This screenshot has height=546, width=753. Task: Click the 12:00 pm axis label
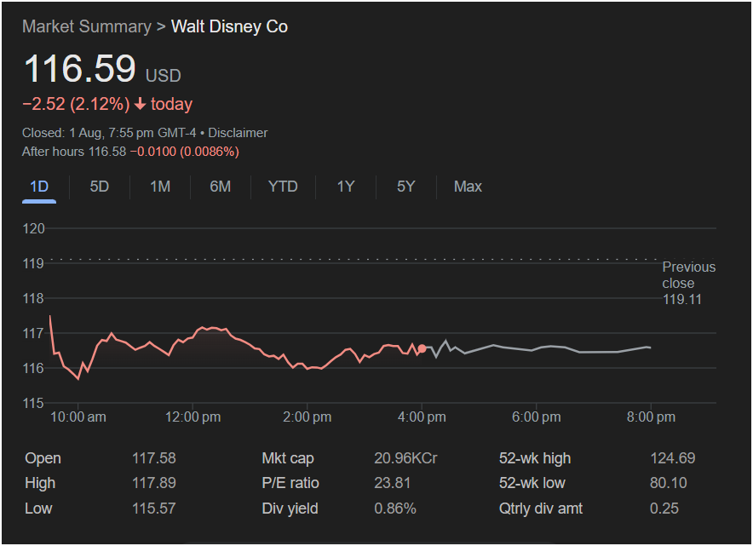pyautogui.click(x=193, y=417)
